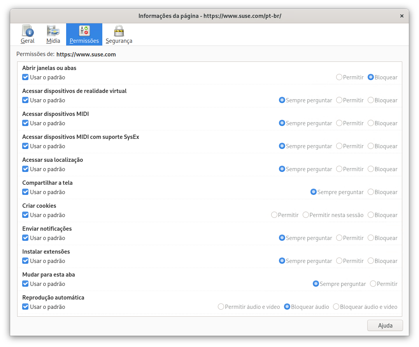Uncheck 'Usar o padrão' for Reprodução automática
Image resolution: width=419 pixels, height=347 pixels.
click(x=26, y=307)
